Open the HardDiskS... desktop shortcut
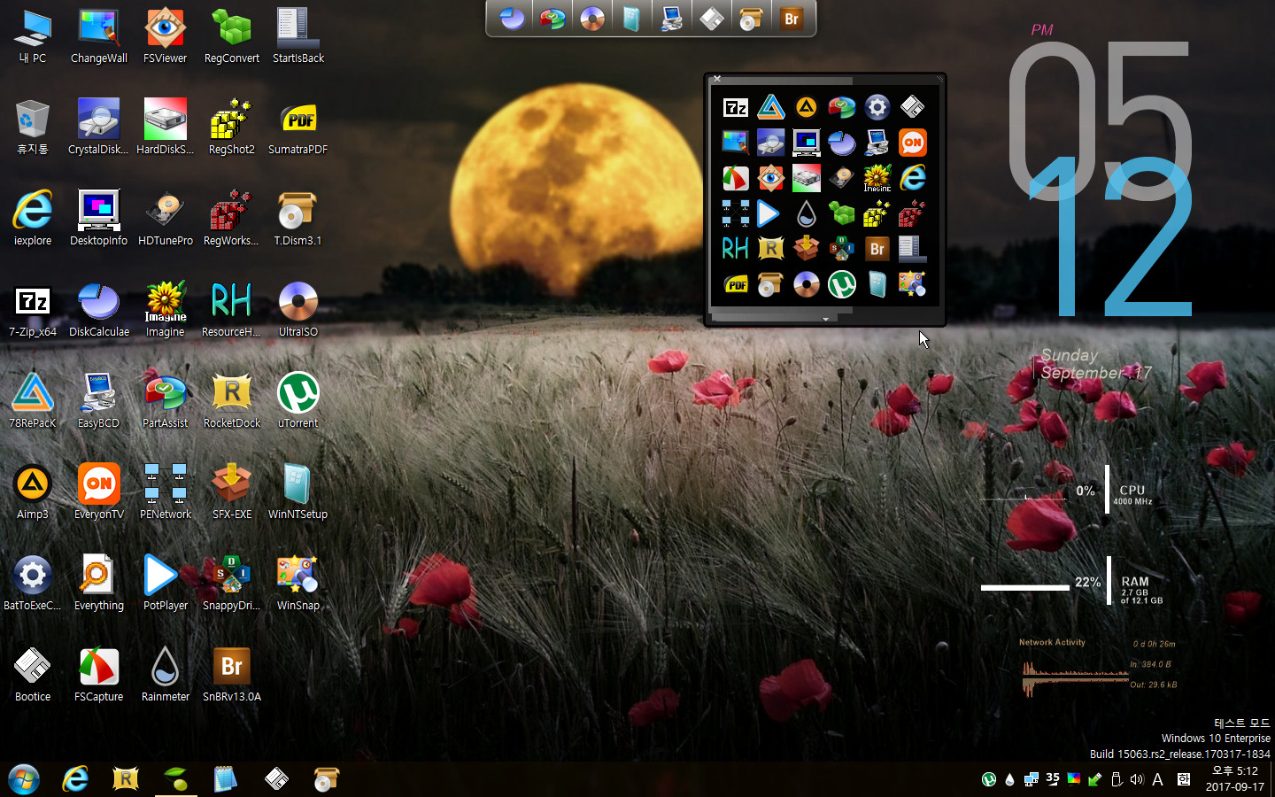 click(166, 128)
